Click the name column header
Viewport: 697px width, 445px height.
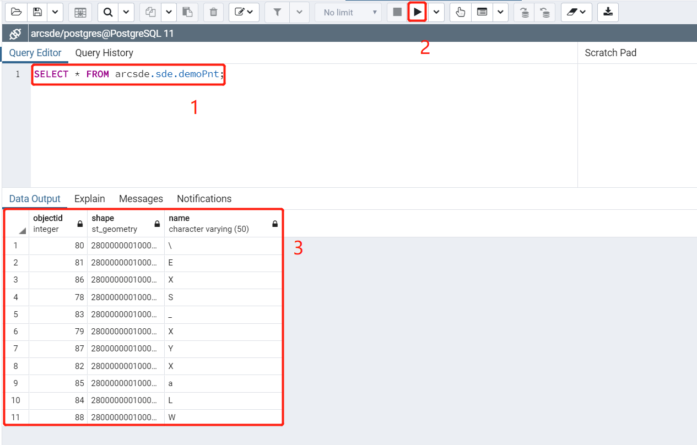pyautogui.click(x=223, y=224)
